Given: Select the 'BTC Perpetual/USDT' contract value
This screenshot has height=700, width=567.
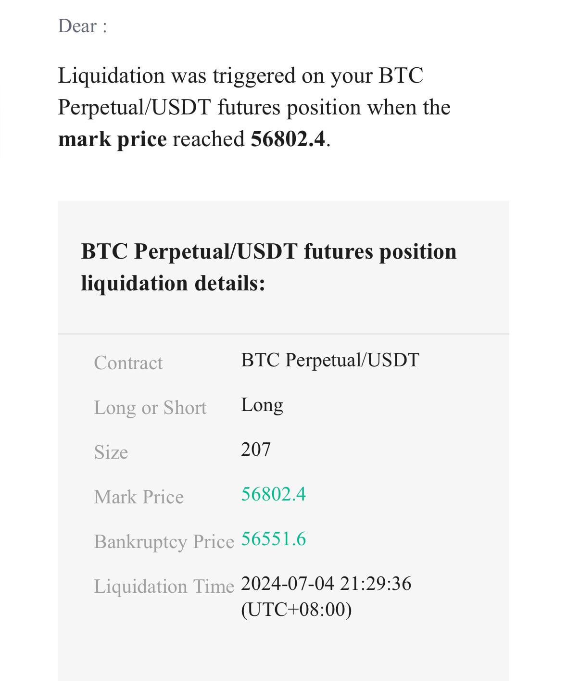Looking at the screenshot, I should pyautogui.click(x=330, y=360).
